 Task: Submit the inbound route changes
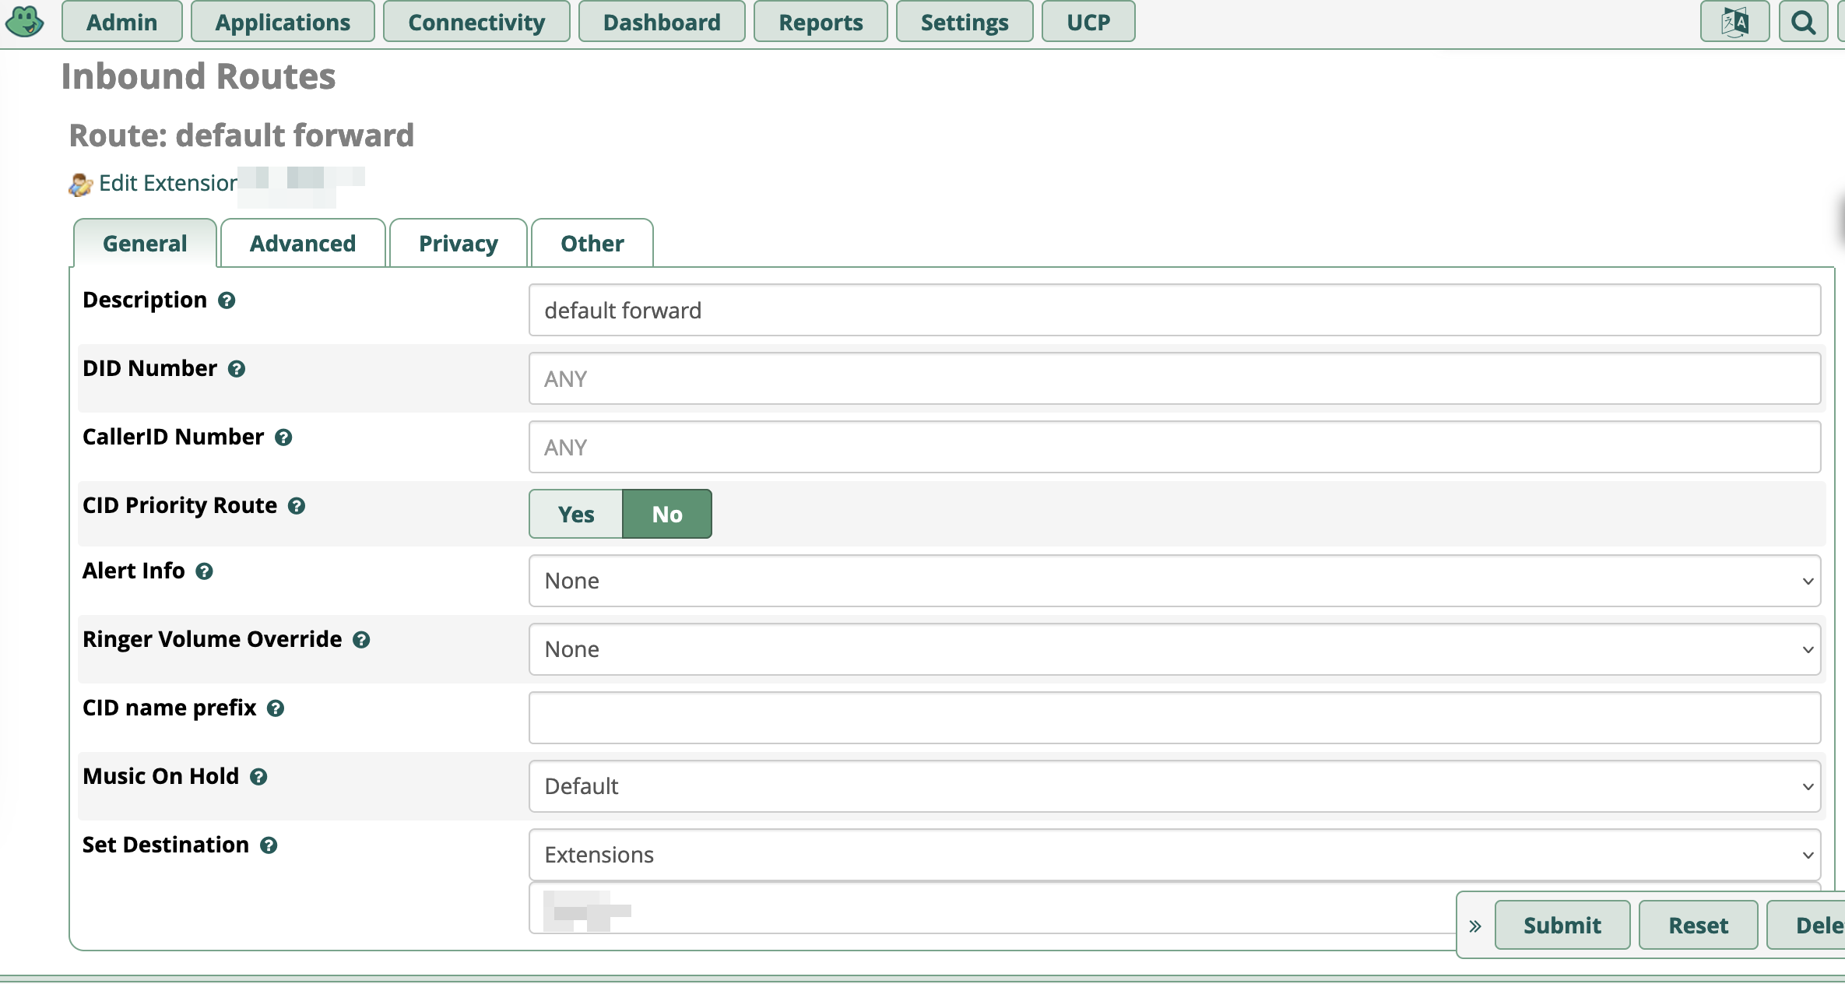pos(1562,924)
